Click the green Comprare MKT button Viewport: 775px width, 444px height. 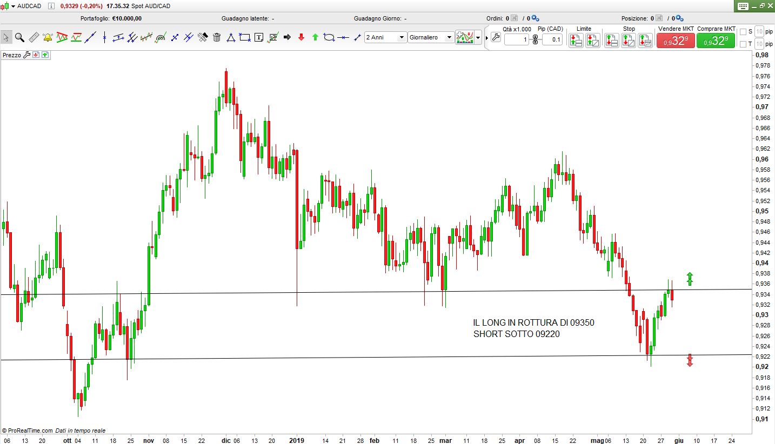[x=716, y=41]
